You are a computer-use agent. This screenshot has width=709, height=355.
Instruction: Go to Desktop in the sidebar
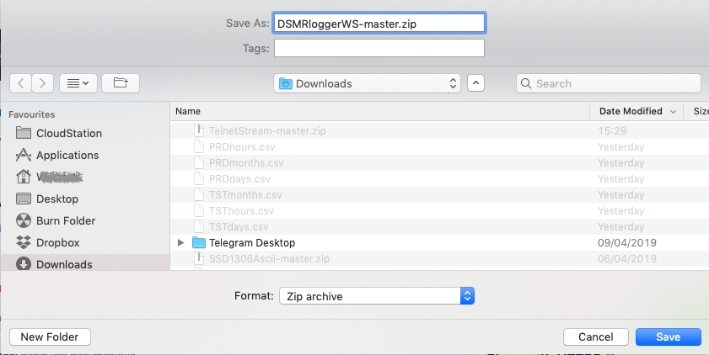pyautogui.click(x=57, y=199)
